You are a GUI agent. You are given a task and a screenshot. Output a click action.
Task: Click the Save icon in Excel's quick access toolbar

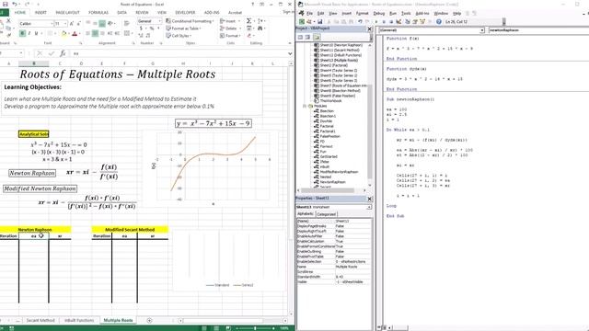(5, 4)
